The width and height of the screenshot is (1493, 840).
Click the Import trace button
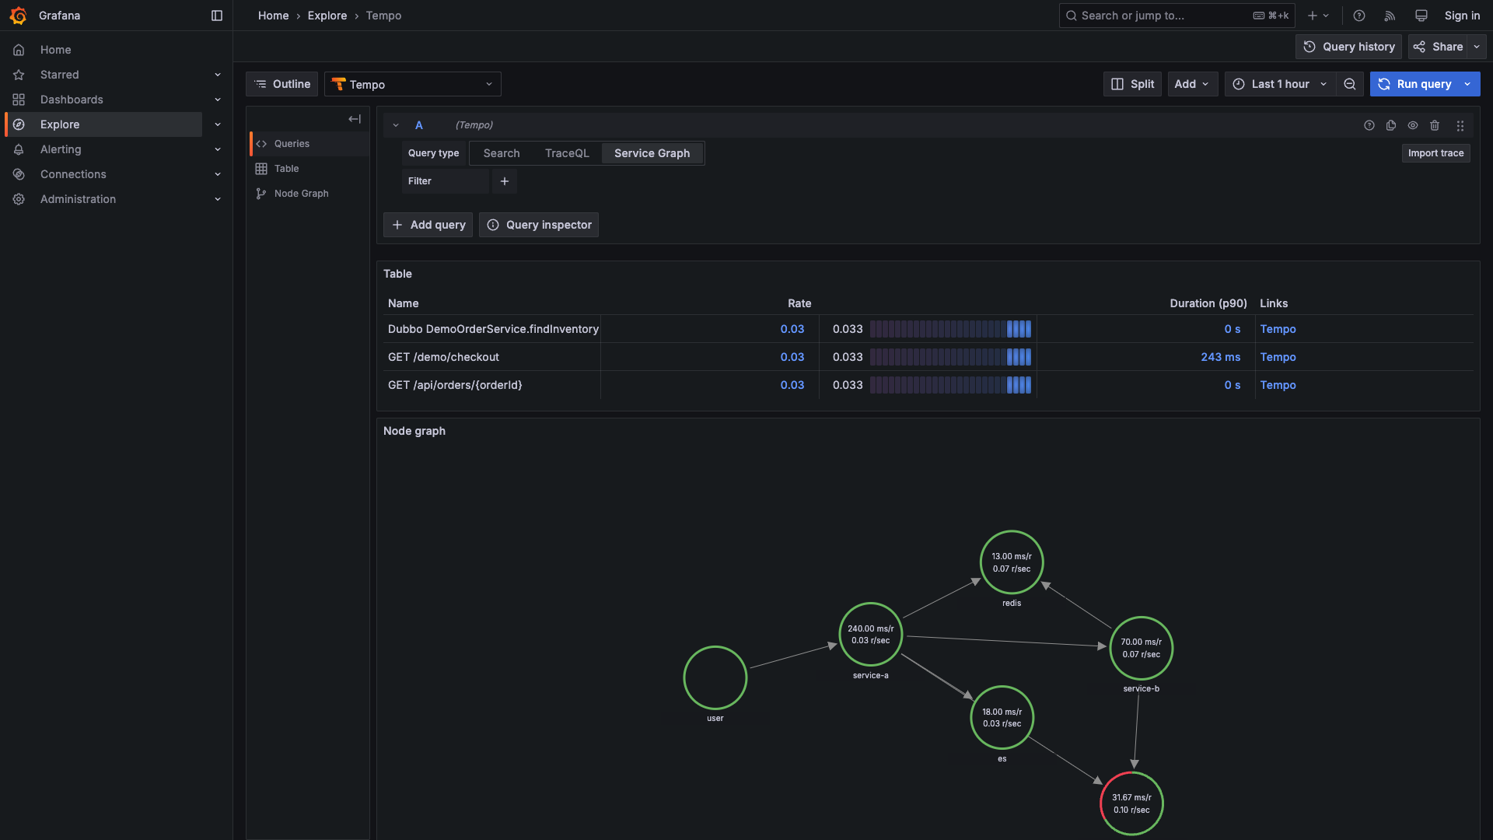click(x=1435, y=153)
